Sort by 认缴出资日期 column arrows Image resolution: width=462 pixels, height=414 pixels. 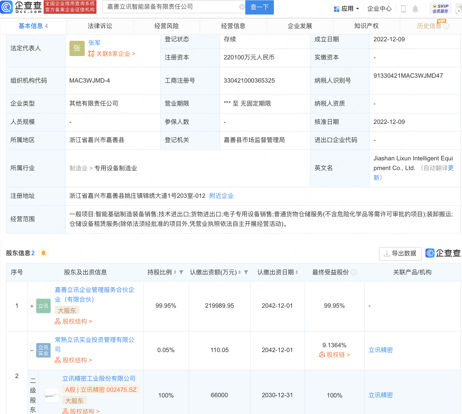pos(297,272)
